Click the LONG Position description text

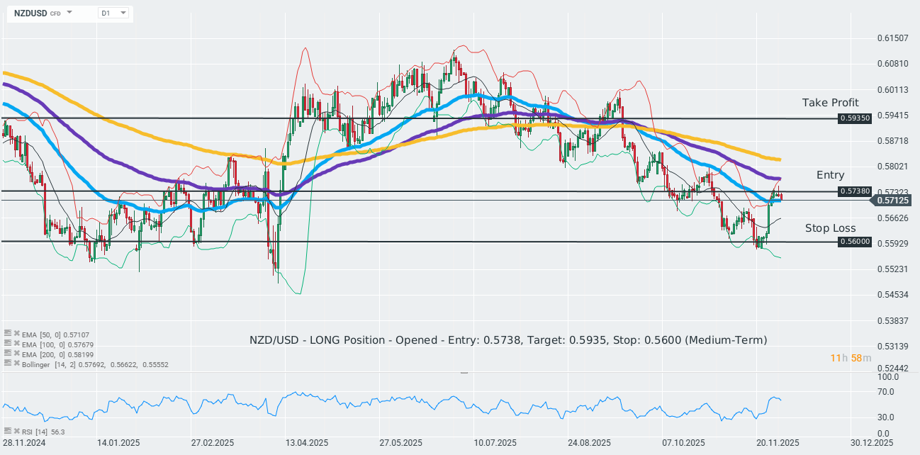508,340
